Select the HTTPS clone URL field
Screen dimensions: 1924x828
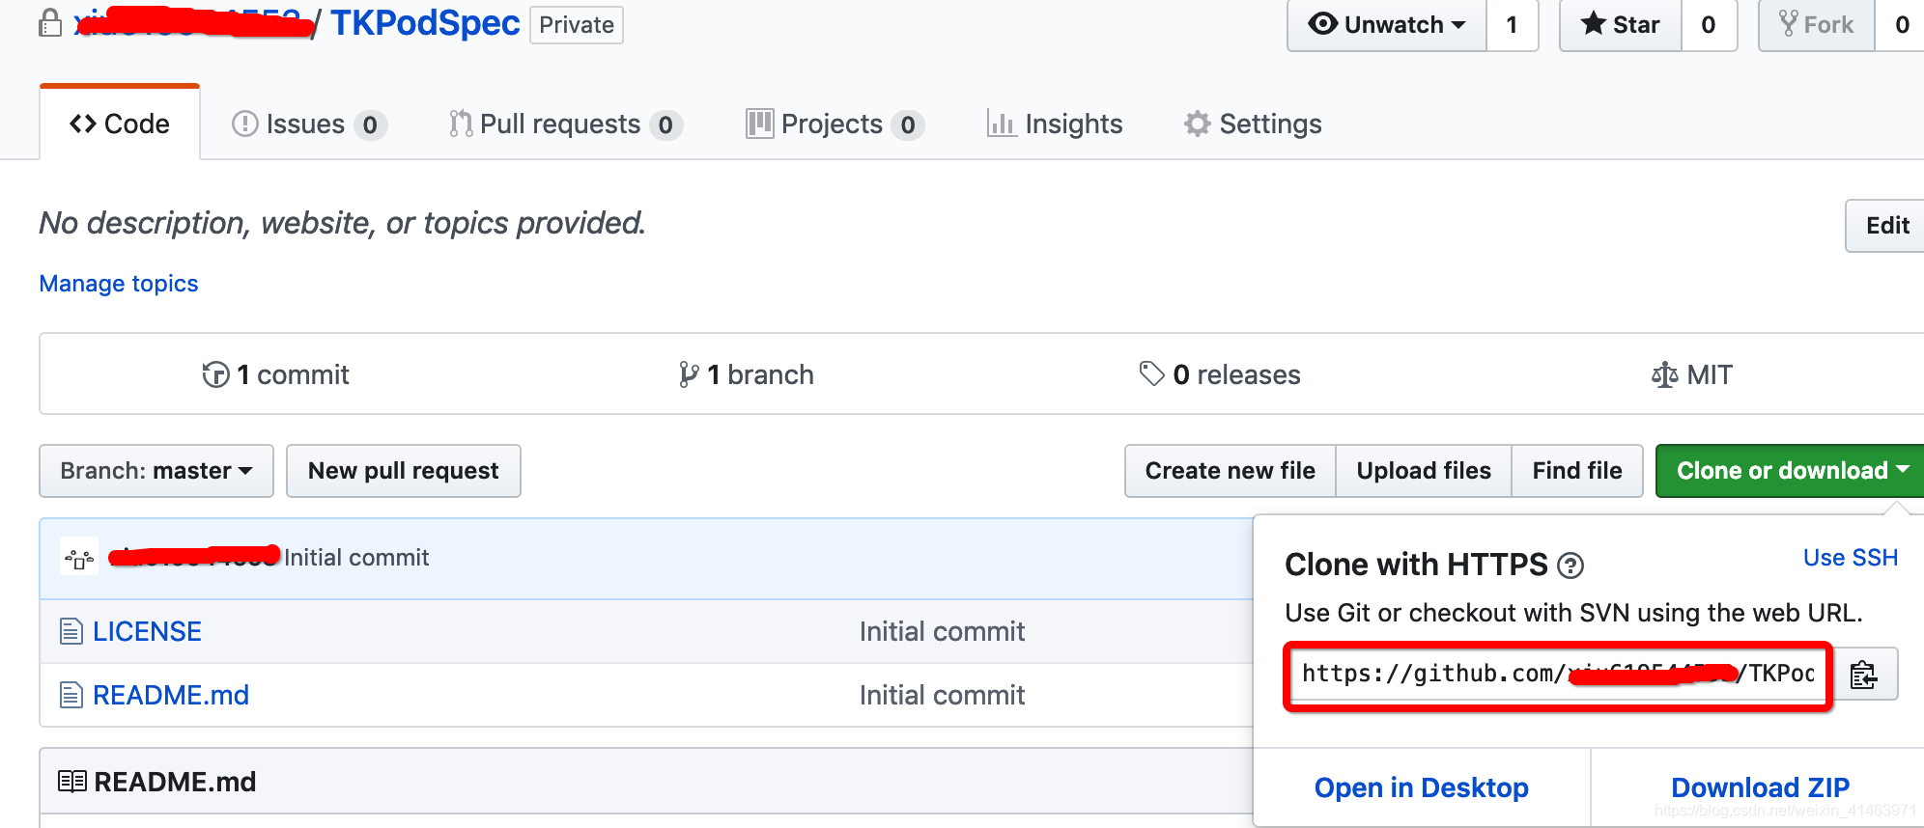pos(1559,674)
